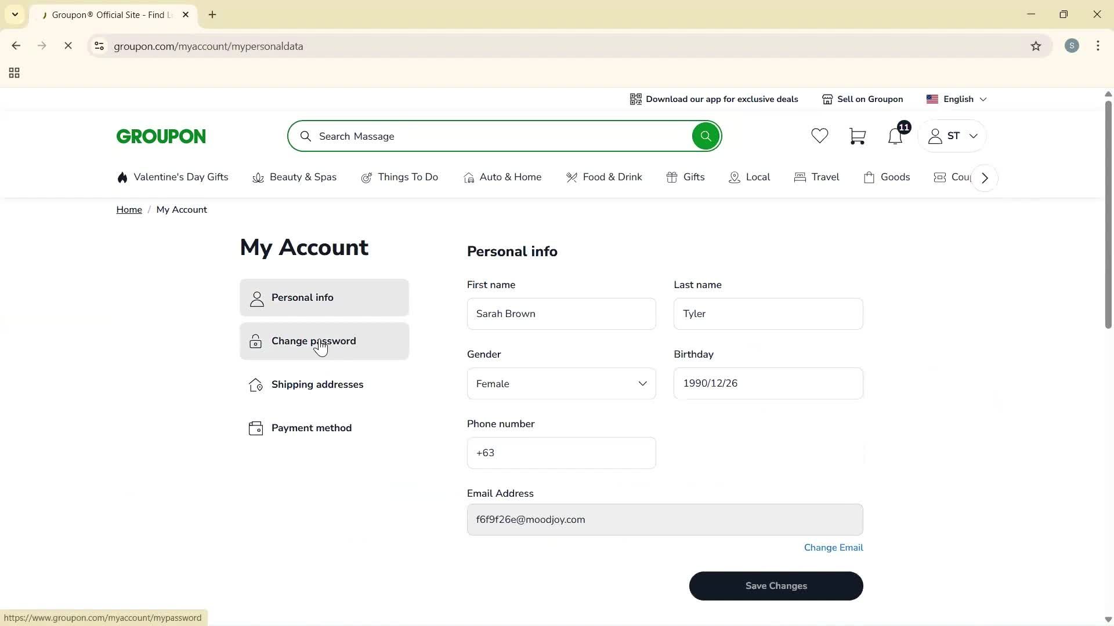Viewport: 1114px width, 626px height.
Task: Click inside the Birthday date field
Action: click(768, 383)
